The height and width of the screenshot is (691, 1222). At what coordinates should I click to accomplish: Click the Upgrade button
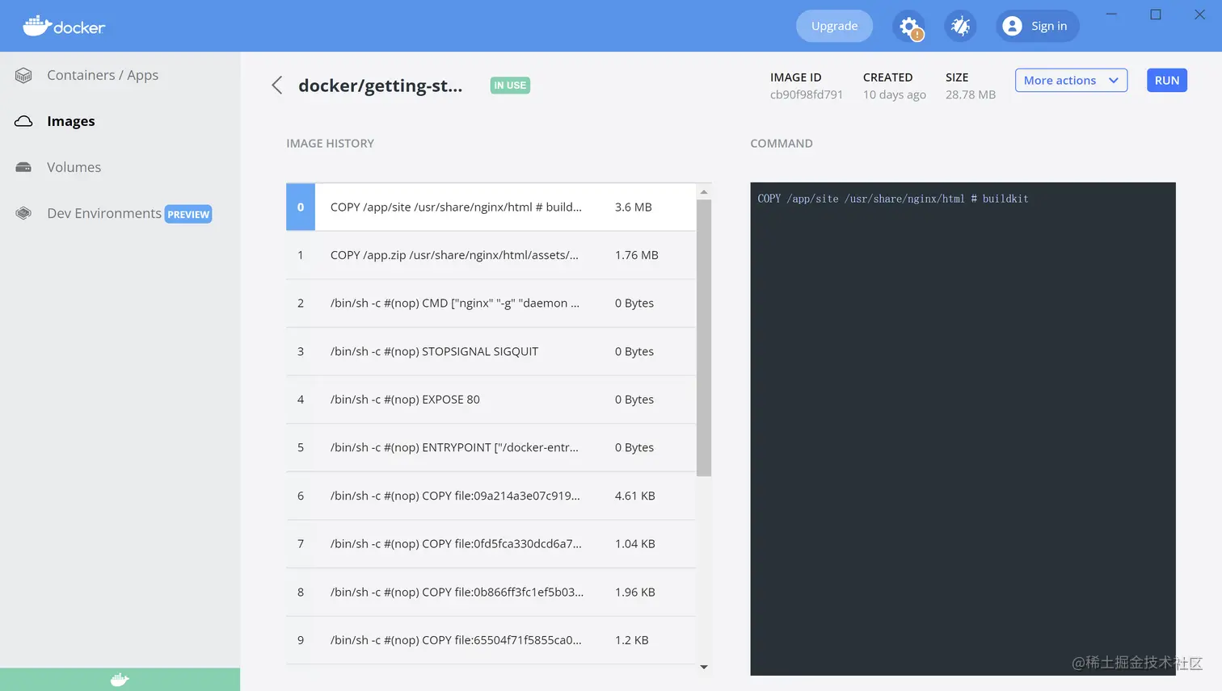pos(834,26)
